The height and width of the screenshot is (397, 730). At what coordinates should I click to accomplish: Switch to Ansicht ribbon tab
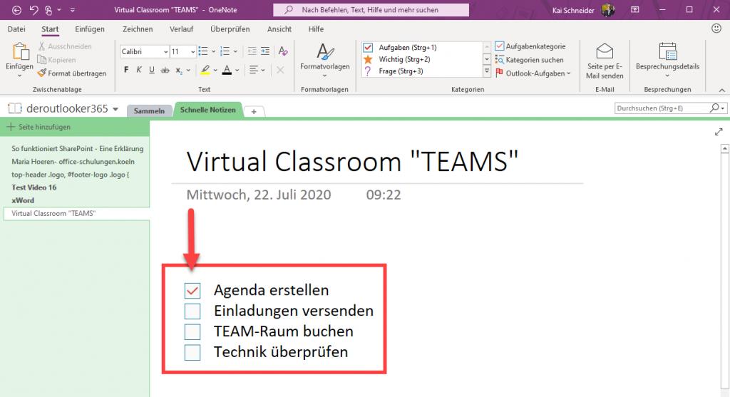[x=279, y=29]
